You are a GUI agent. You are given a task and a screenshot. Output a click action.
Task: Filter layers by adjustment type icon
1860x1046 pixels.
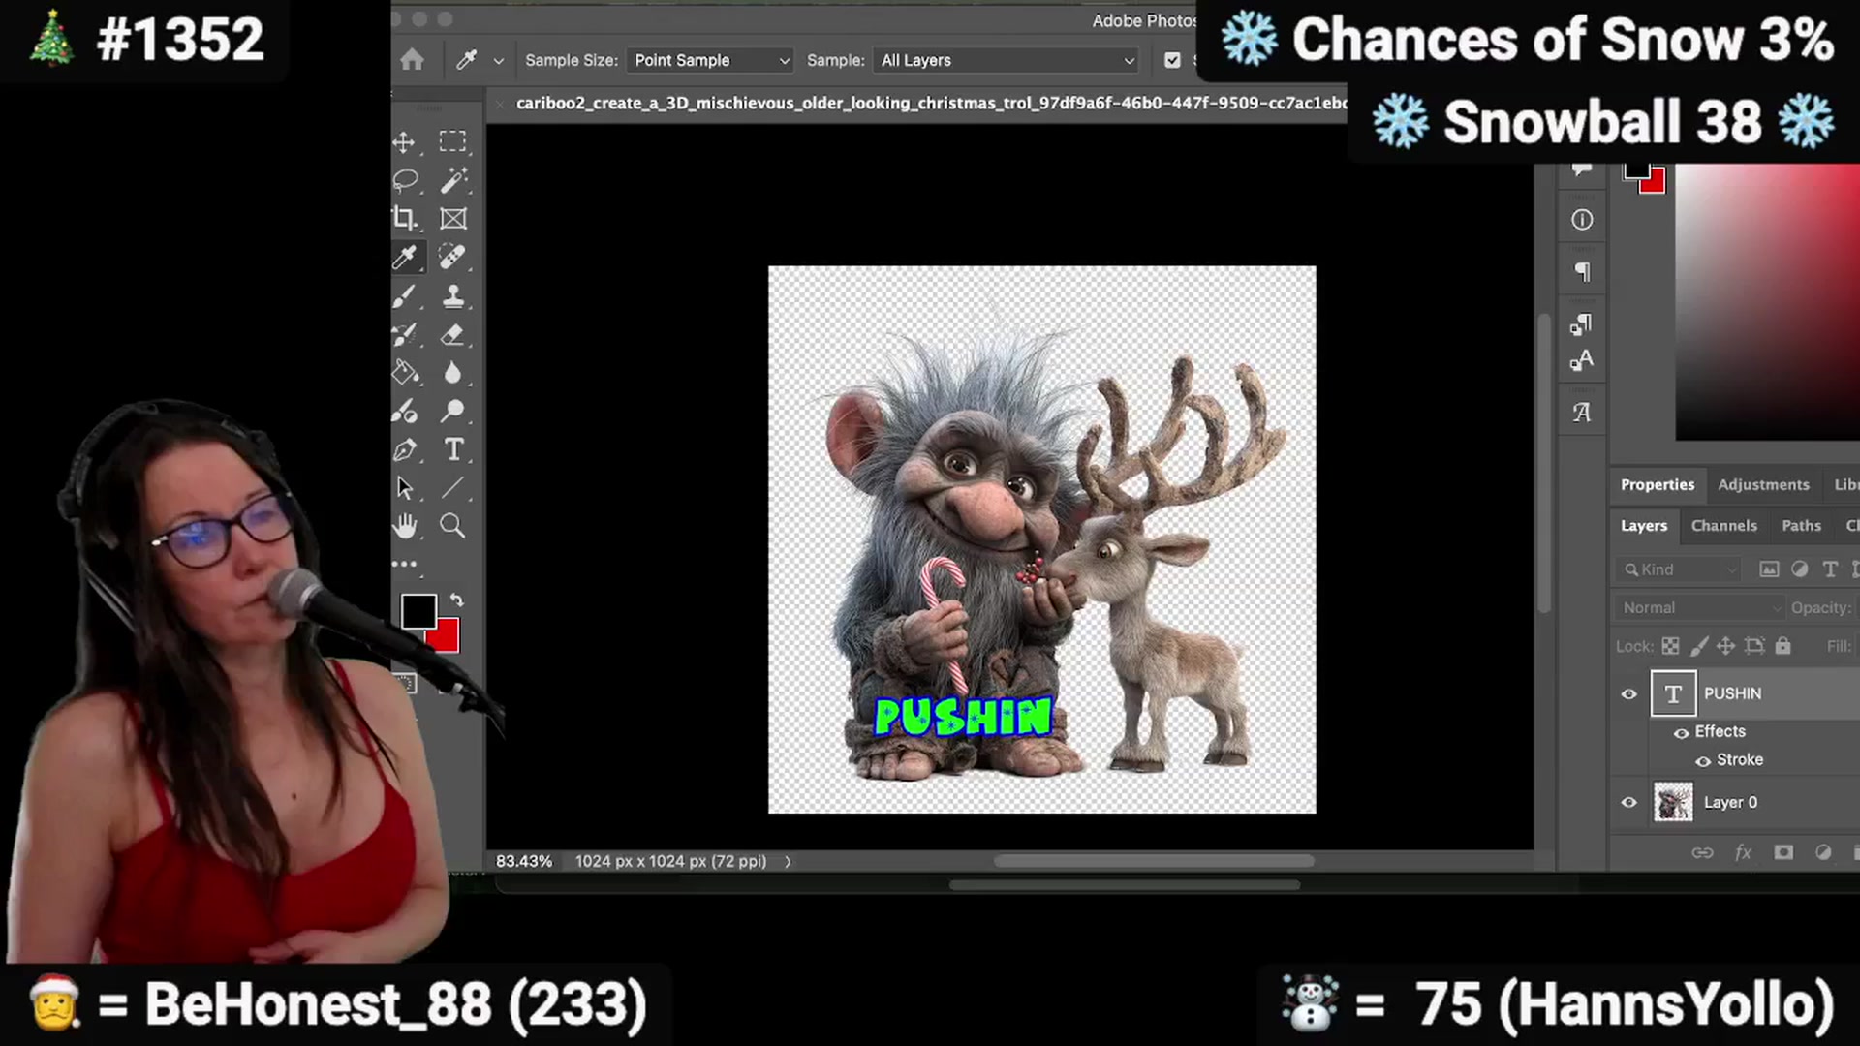[1800, 569]
